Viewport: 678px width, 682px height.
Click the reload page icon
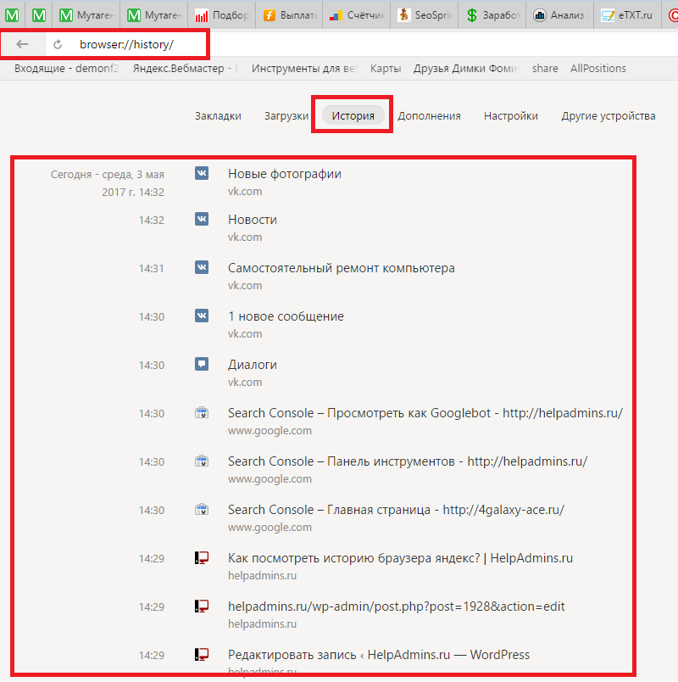coord(58,44)
